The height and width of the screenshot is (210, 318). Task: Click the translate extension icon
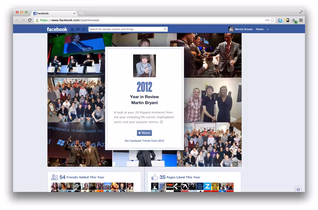tap(280, 20)
